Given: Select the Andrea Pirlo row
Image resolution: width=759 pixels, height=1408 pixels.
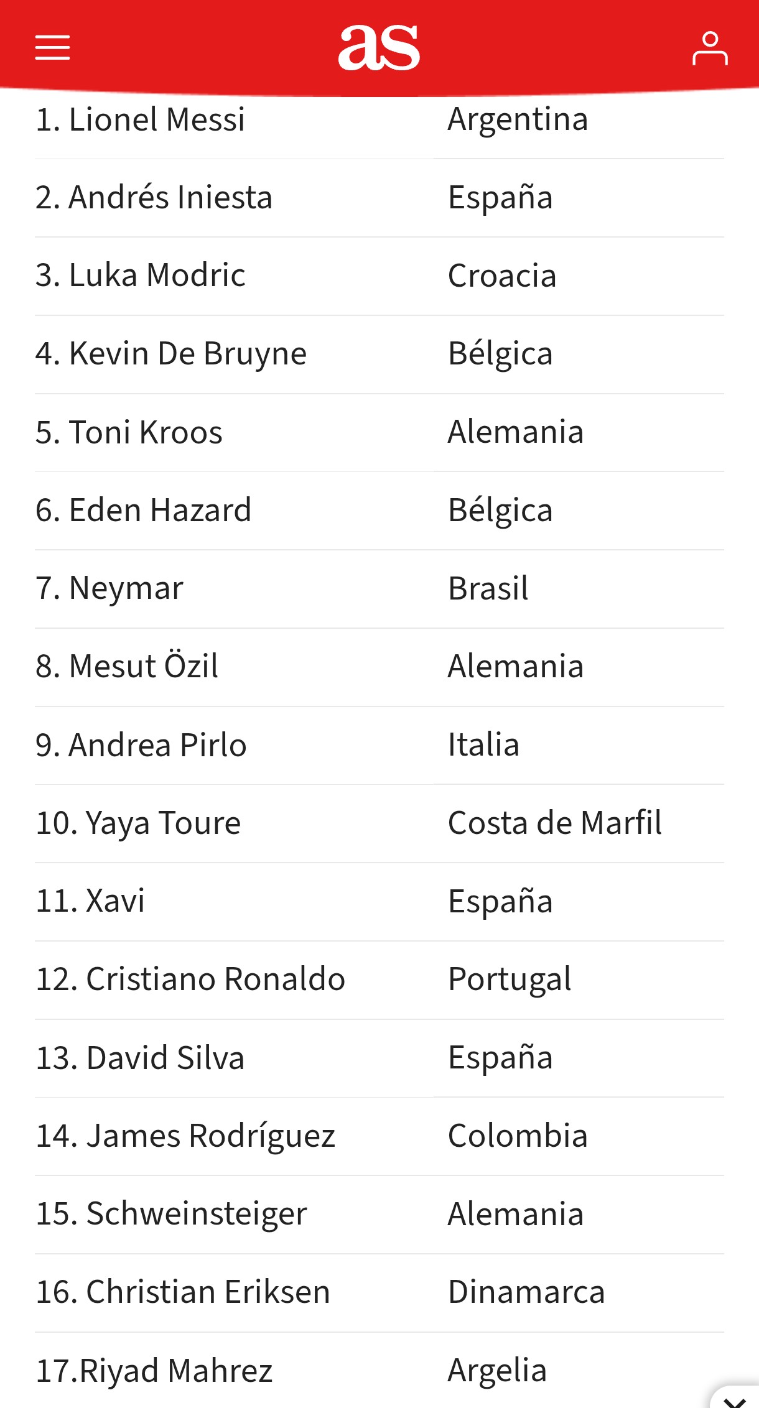Looking at the screenshot, I should (x=379, y=746).
